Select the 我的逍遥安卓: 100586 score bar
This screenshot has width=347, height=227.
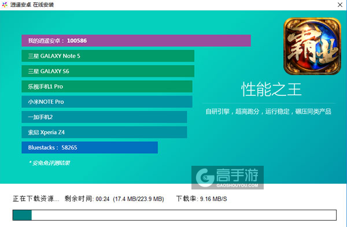pos(136,40)
